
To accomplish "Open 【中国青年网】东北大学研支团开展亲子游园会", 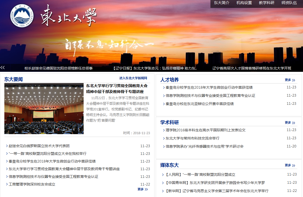I will (215, 183).
